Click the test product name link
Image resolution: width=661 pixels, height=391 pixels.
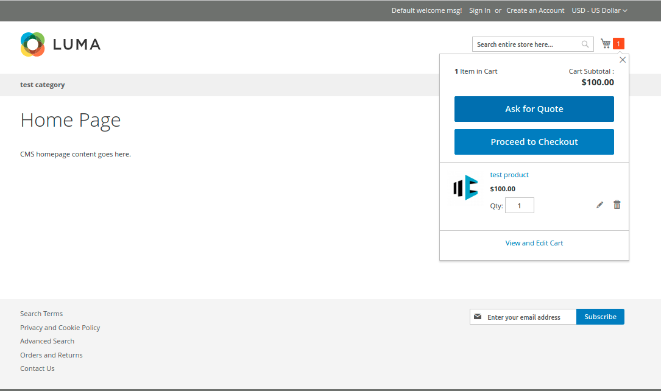coord(509,175)
